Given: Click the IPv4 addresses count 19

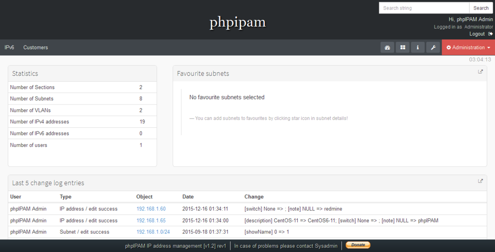Looking at the screenshot, I should click(143, 121).
